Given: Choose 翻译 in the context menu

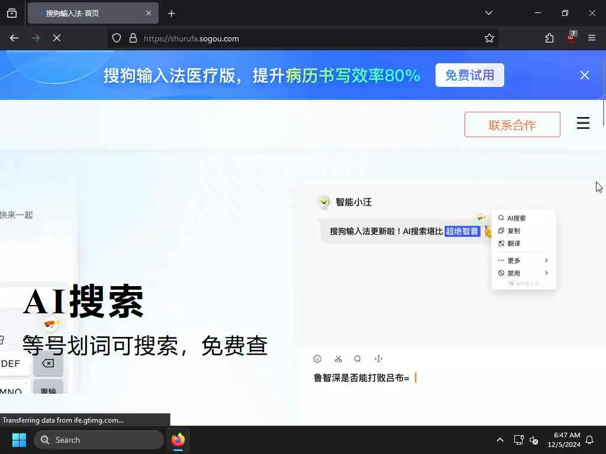Looking at the screenshot, I should pos(514,244).
